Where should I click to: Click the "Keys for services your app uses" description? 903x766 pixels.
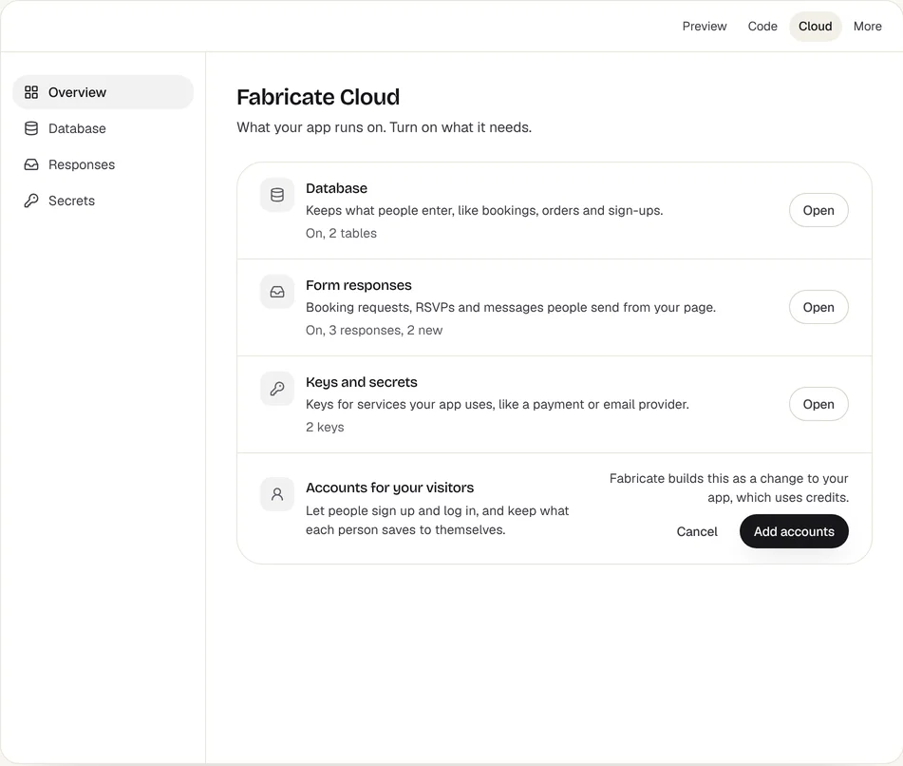tap(497, 404)
